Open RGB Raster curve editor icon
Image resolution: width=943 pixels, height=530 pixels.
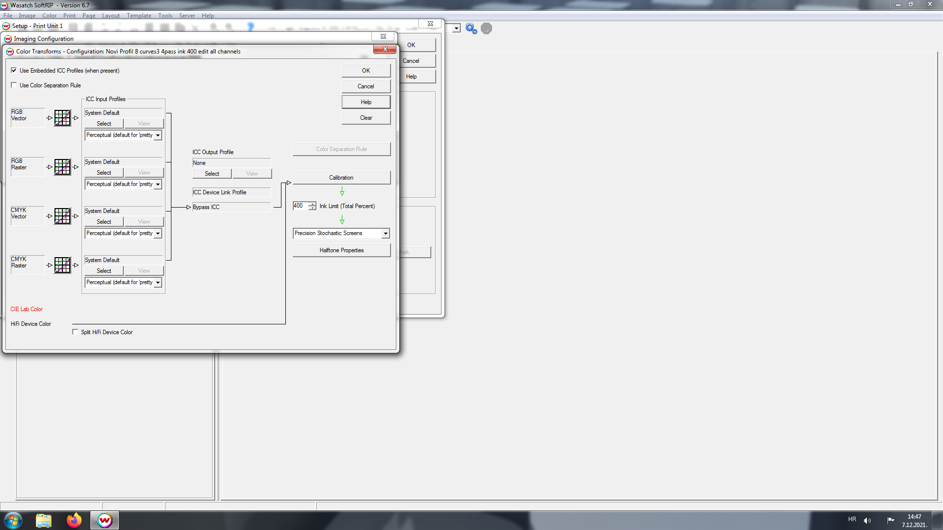[62, 167]
